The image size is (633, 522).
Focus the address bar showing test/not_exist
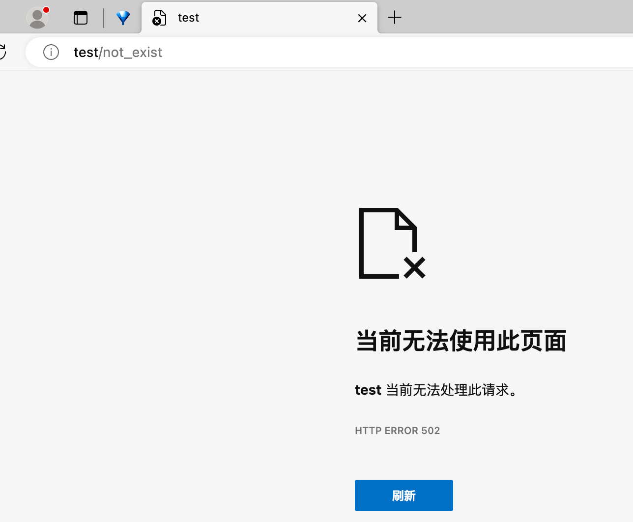coord(344,52)
